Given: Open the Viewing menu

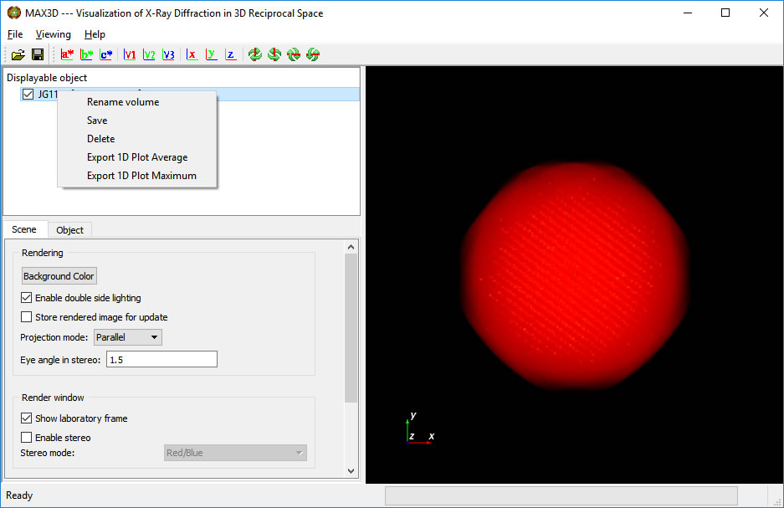Looking at the screenshot, I should click(x=53, y=34).
